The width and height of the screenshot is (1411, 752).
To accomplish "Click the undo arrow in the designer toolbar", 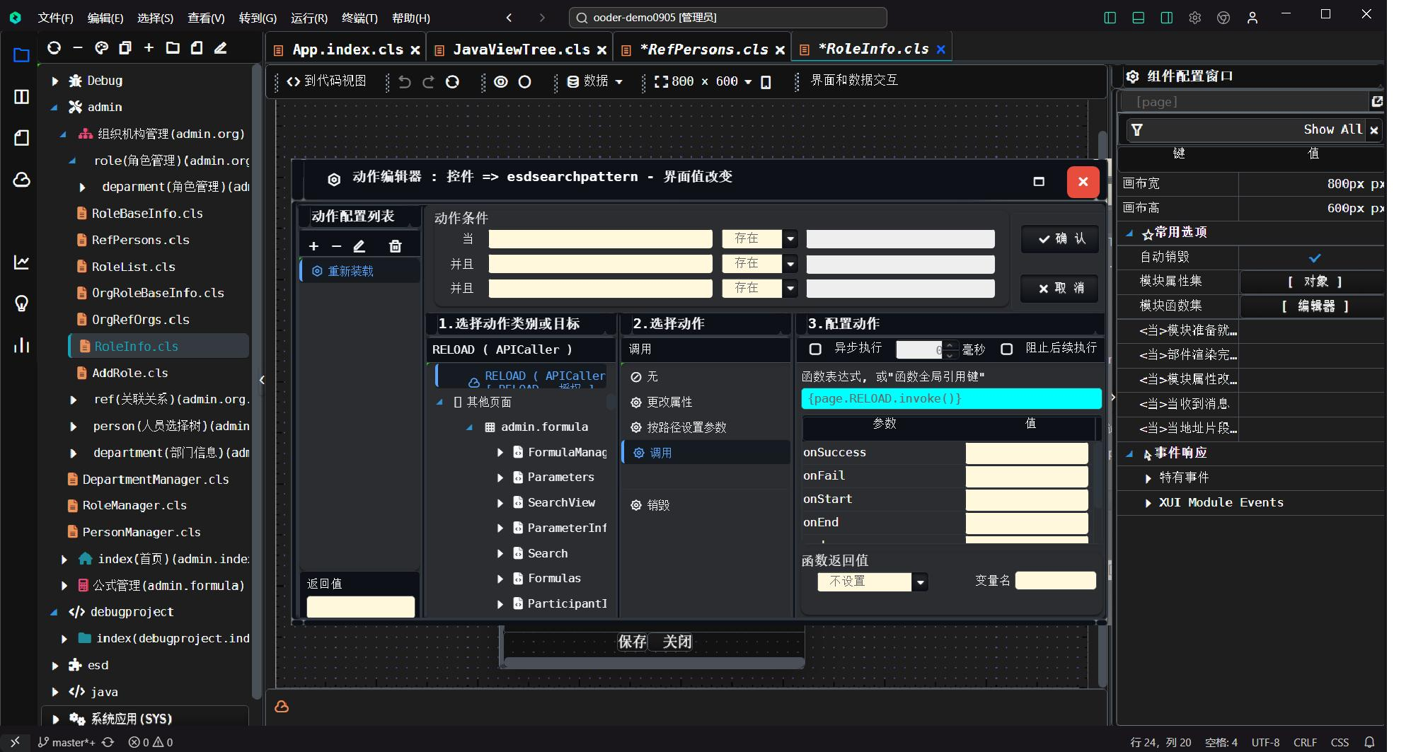I will (x=404, y=81).
